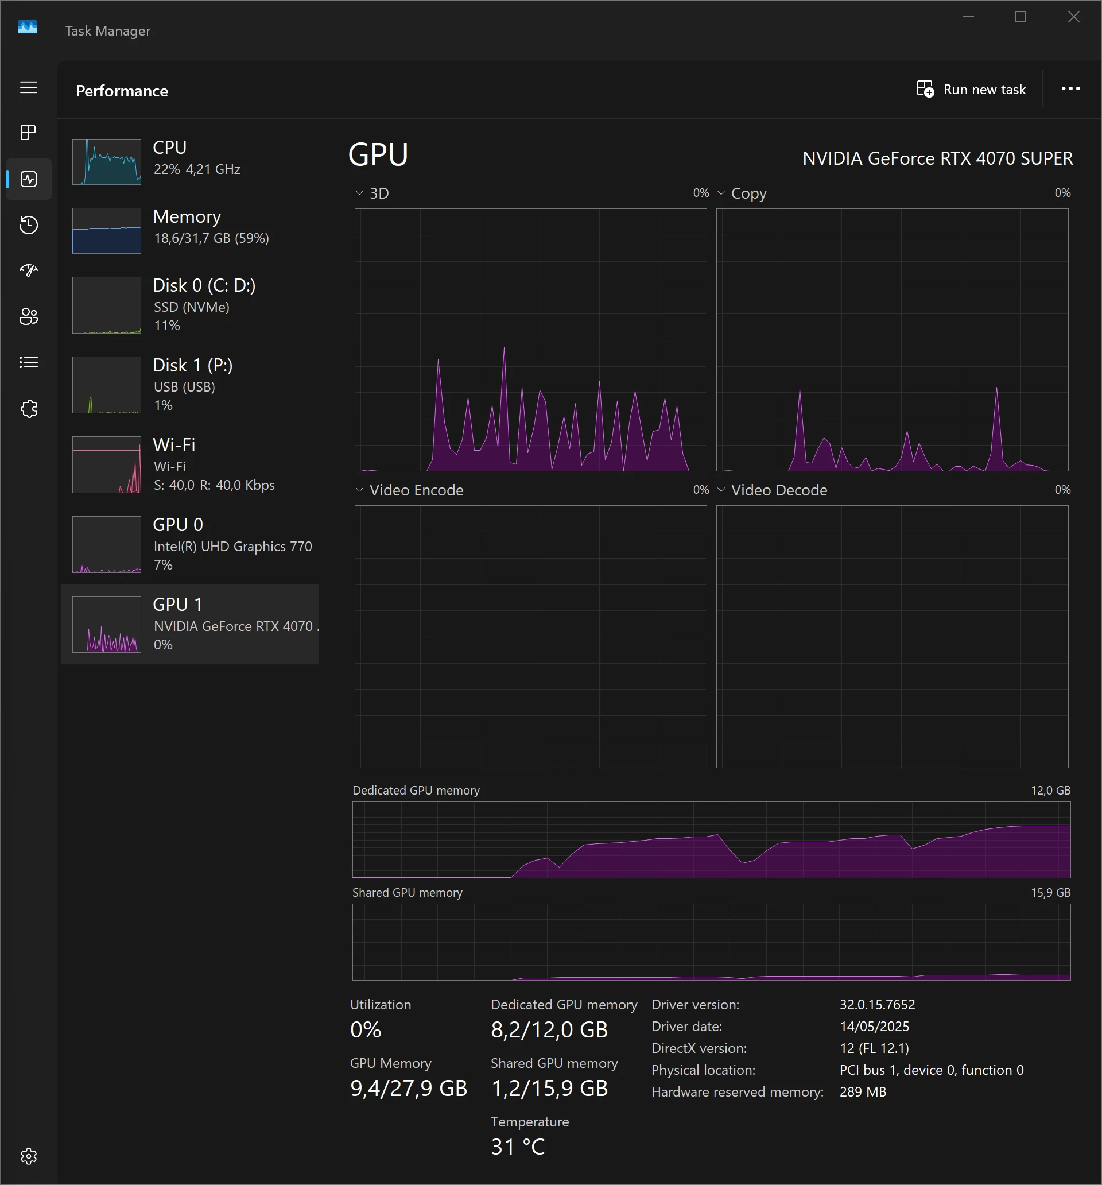Open the three-dot more options menu

click(x=1070, y=89)
